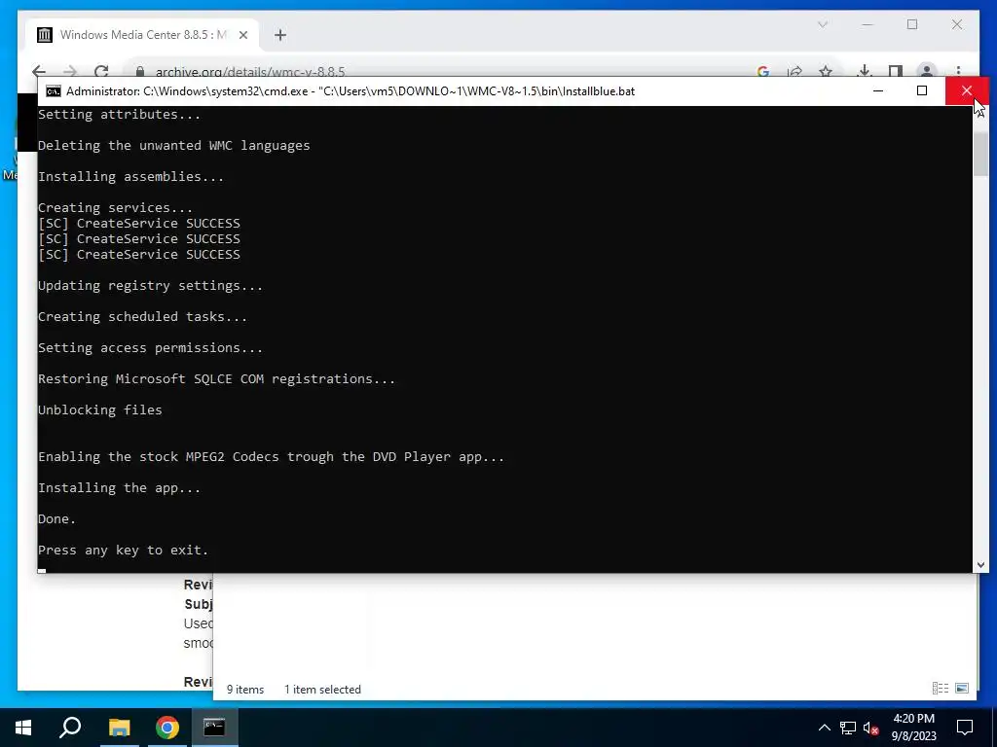Select cmd.exe taskbar icon

point(214,728)
